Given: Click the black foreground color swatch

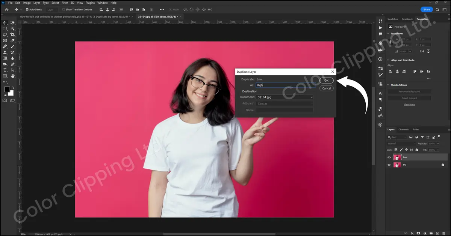Looking at the screenshot, I should [7, 89].
